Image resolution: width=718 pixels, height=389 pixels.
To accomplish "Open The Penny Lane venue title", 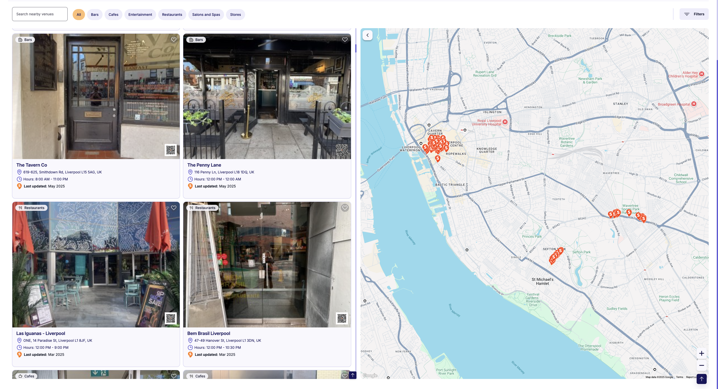I will click(204, 165).
